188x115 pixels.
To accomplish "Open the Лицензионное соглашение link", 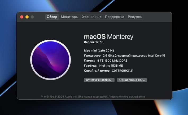I will (x=127, y=96).
